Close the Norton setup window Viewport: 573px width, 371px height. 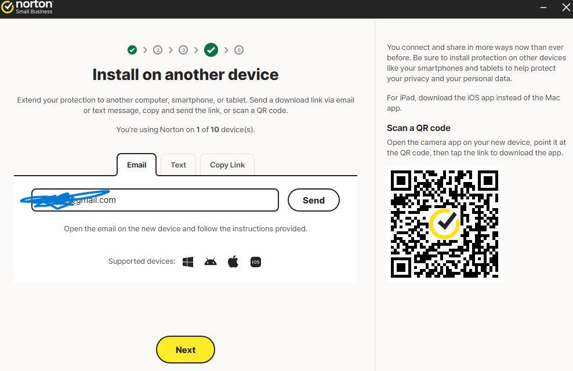coord(566,7)
